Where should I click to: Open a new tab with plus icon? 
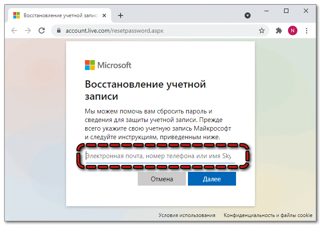point(121,15)
